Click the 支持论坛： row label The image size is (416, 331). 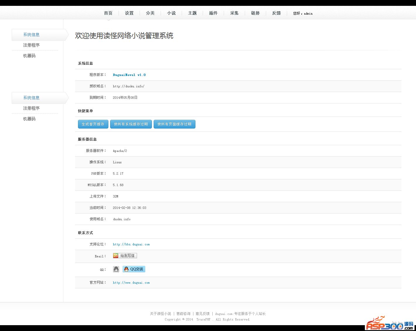98,244
